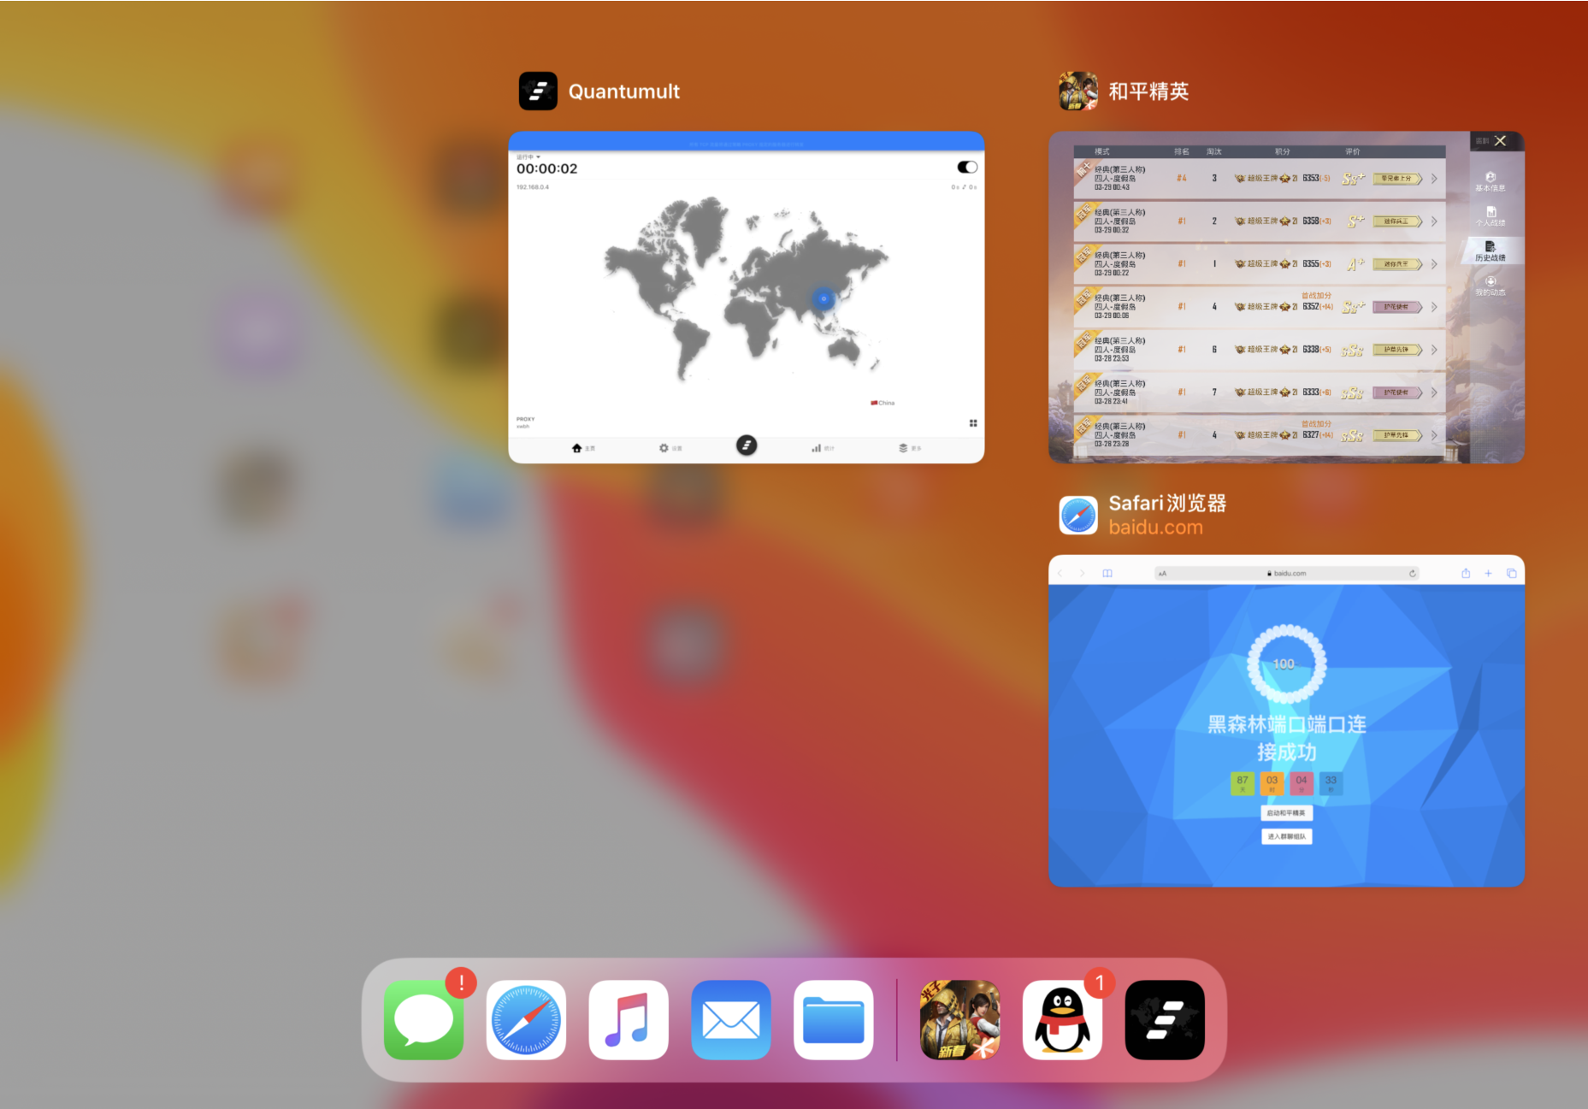The height and width of the screenshot is (1109, 1588).
Task: Expand the 03-29 00:43 match row chevron
Action: 1434,179
